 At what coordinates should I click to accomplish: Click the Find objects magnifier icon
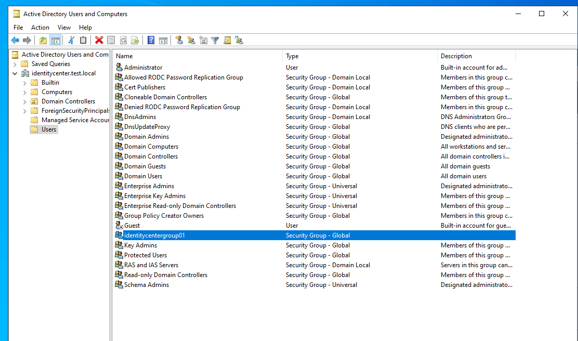tap(227, 40)
